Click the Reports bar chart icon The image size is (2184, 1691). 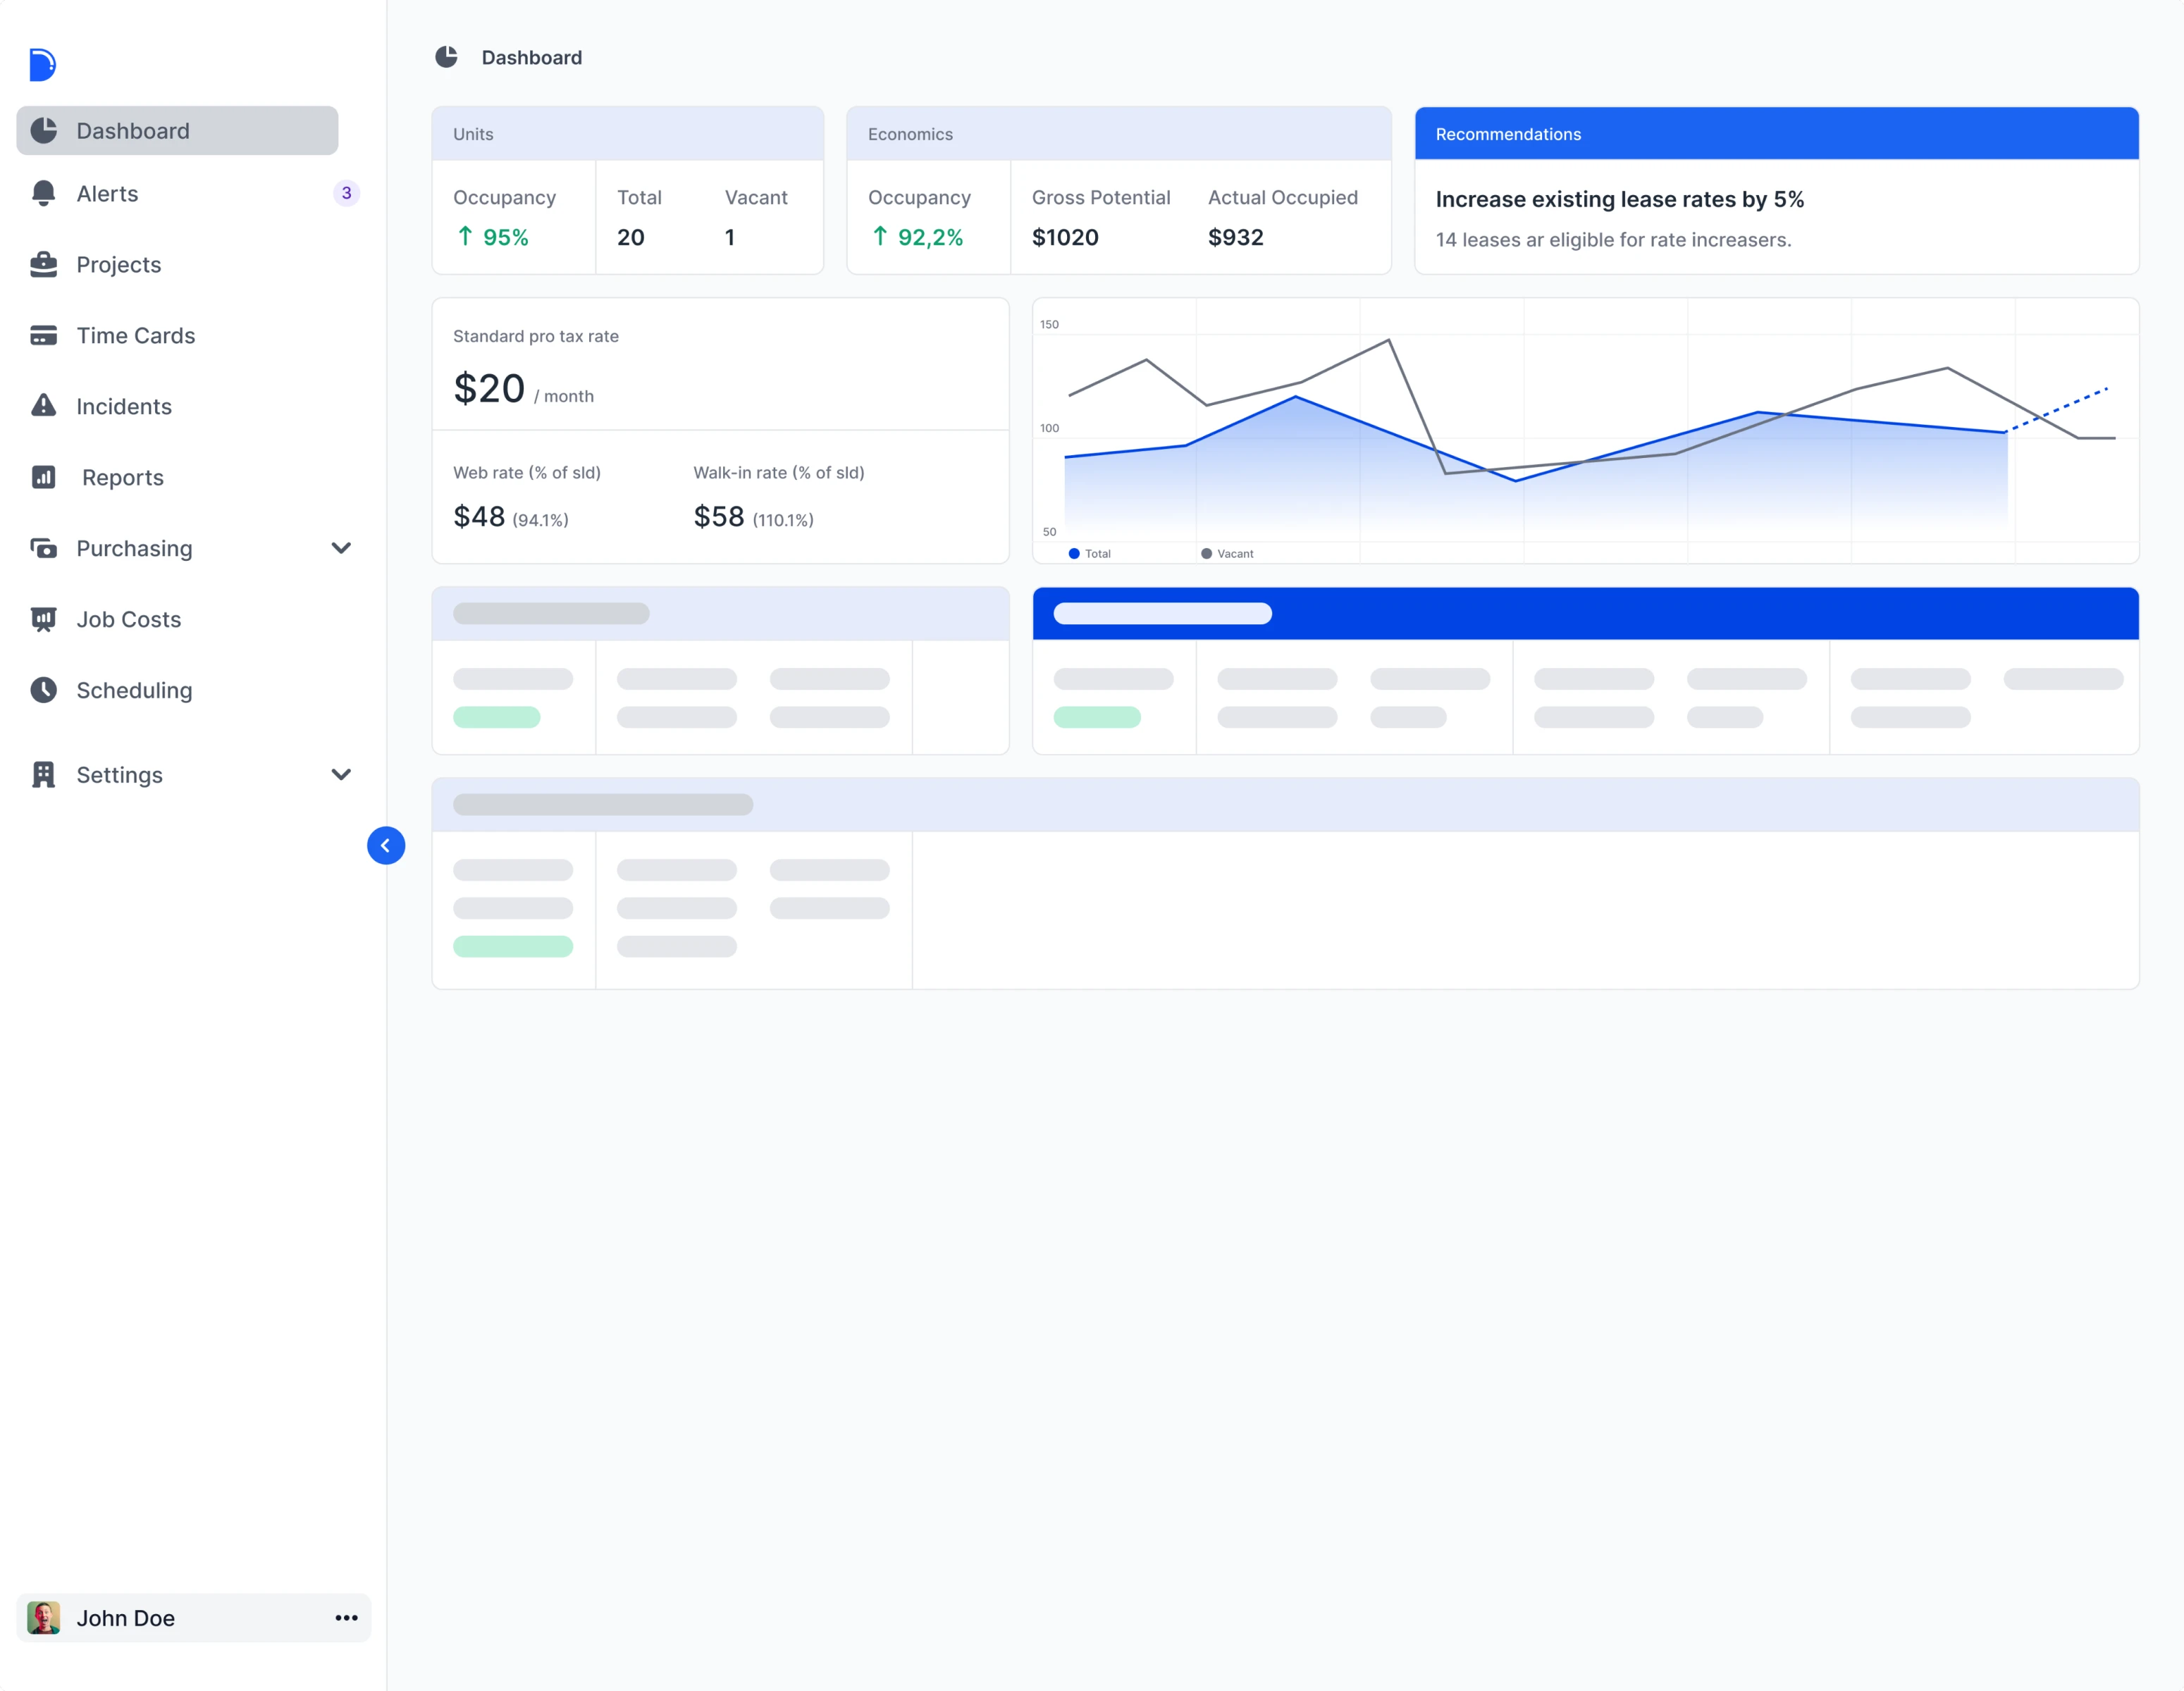point(43,477)
